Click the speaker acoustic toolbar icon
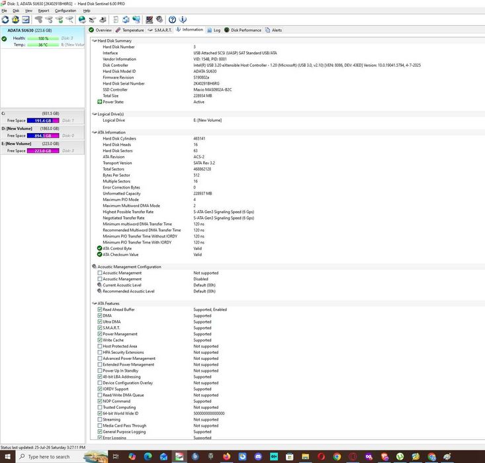485x463 pixels. tap(159, 20)
